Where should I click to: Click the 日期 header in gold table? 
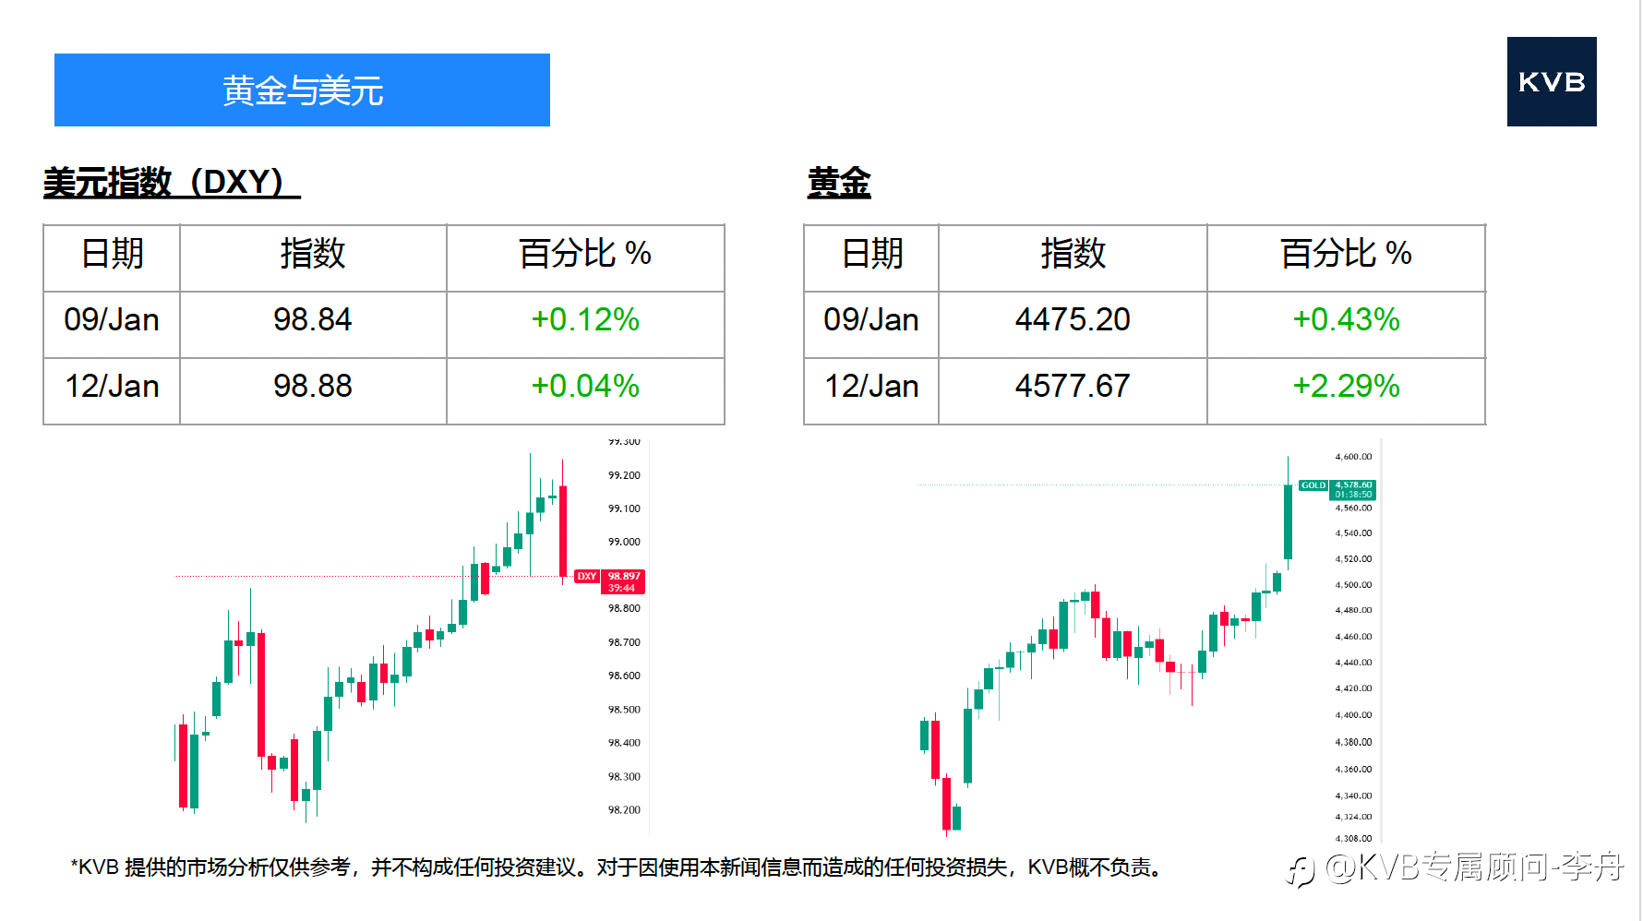coord(871,254)
